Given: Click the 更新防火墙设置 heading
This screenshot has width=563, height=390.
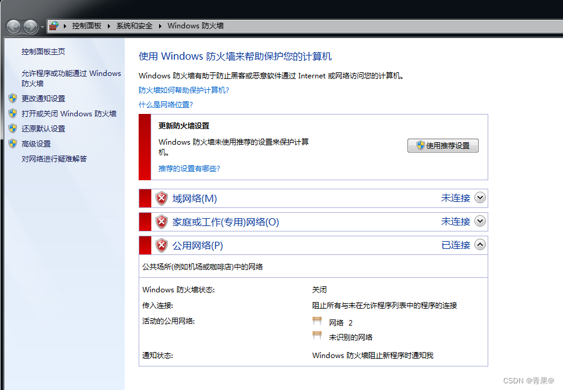Looking at the screenshot, I should click(184, 126).
